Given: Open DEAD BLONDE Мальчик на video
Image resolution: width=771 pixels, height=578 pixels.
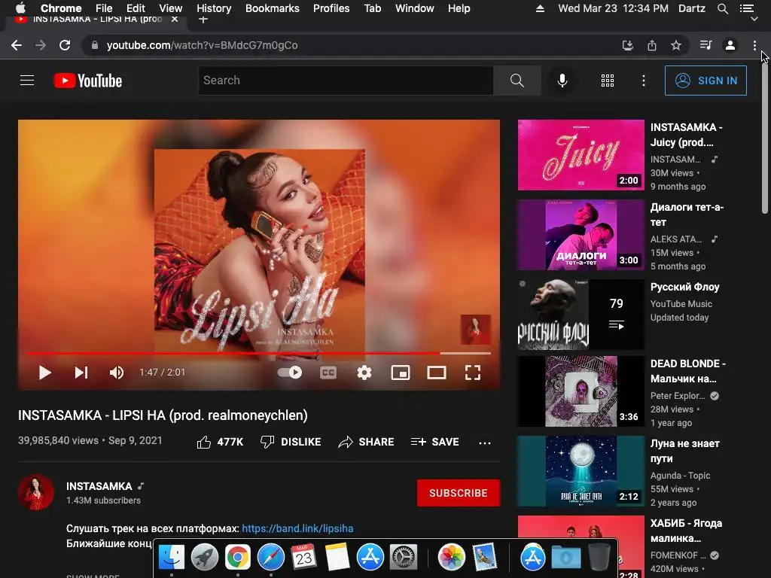Looking at the screenshot, I should point(581,391).
